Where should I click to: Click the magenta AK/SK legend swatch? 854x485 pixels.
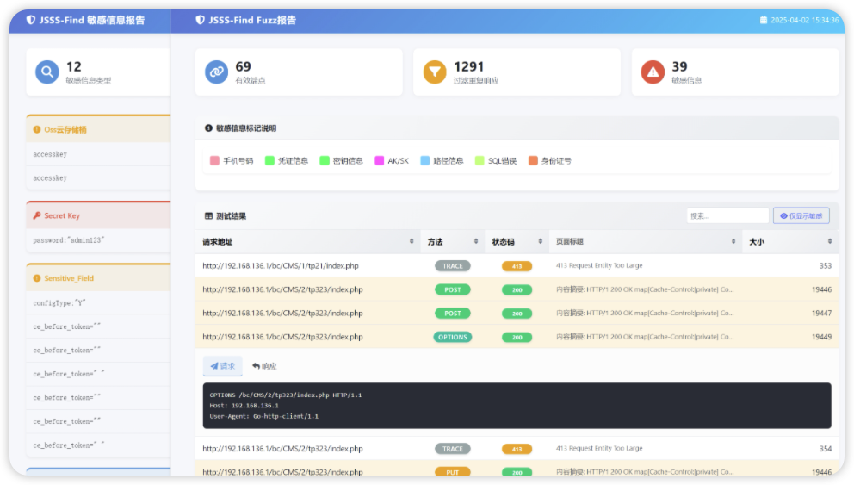click(380, 161)
